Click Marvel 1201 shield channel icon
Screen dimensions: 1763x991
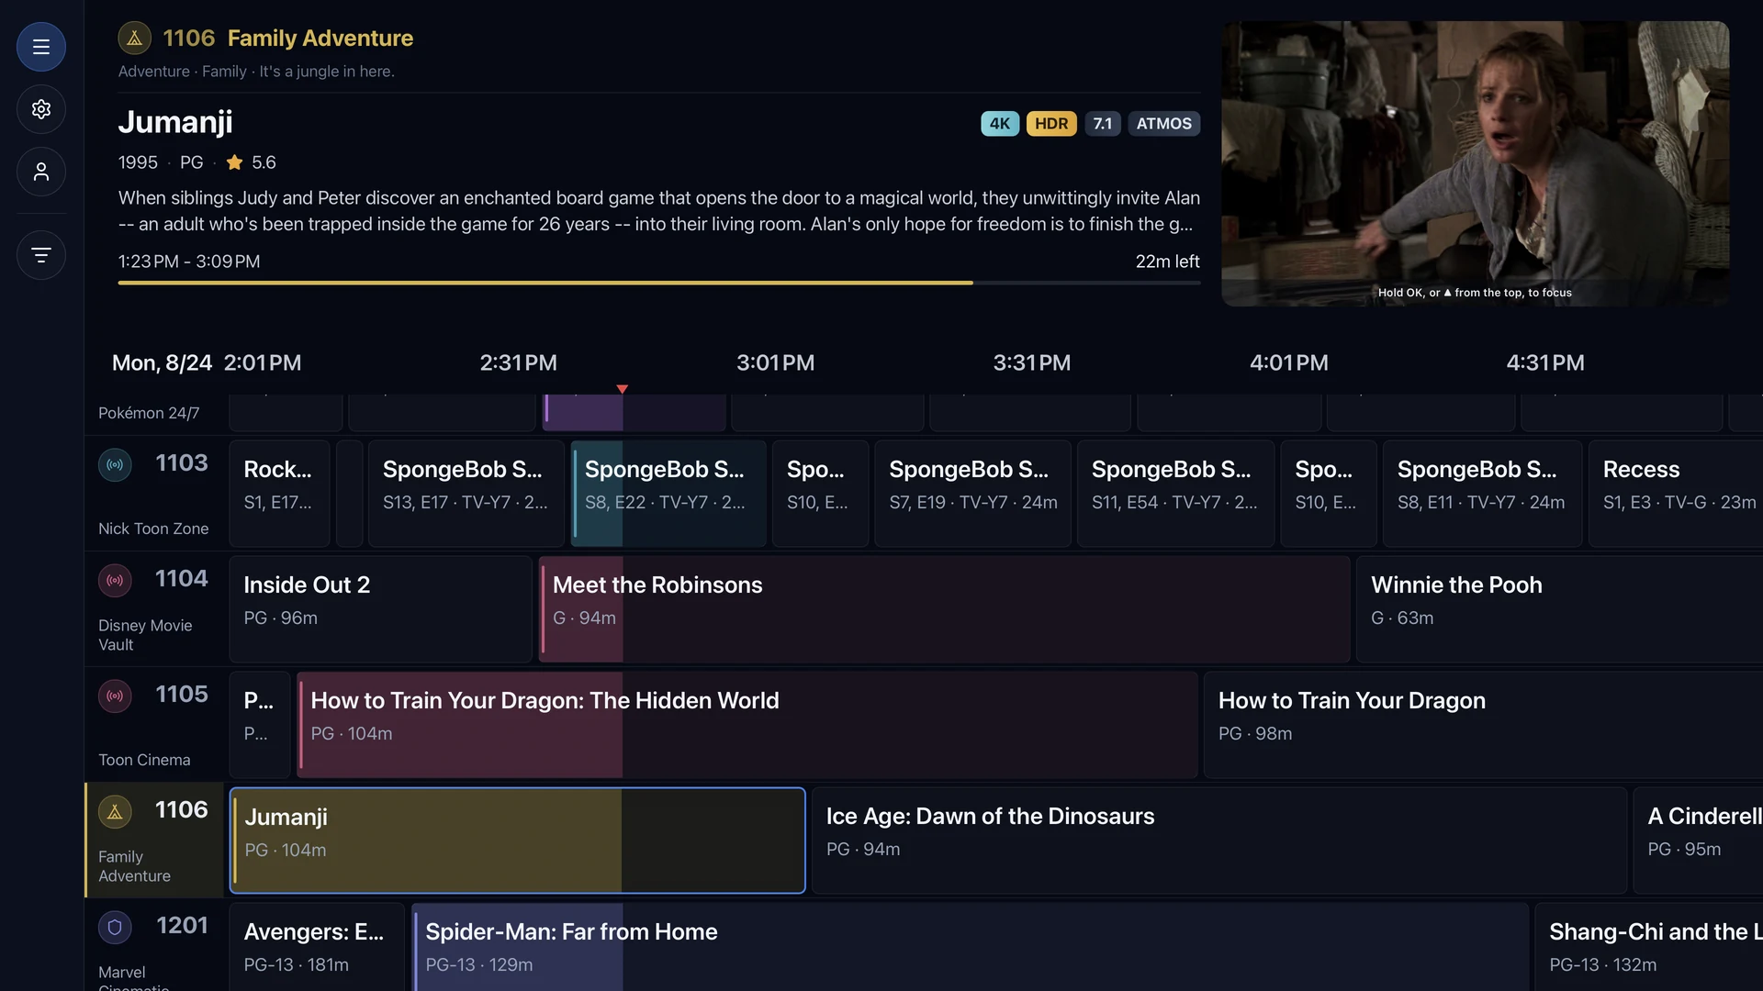tap(115, 927)
